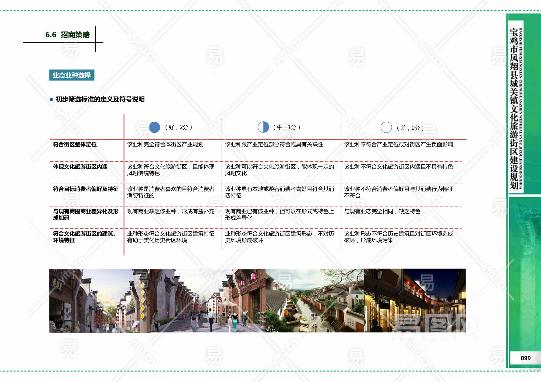541x382 pixels.
Task: Click the row header '符合目标消费者偏好及特征'
Action: 85,189
